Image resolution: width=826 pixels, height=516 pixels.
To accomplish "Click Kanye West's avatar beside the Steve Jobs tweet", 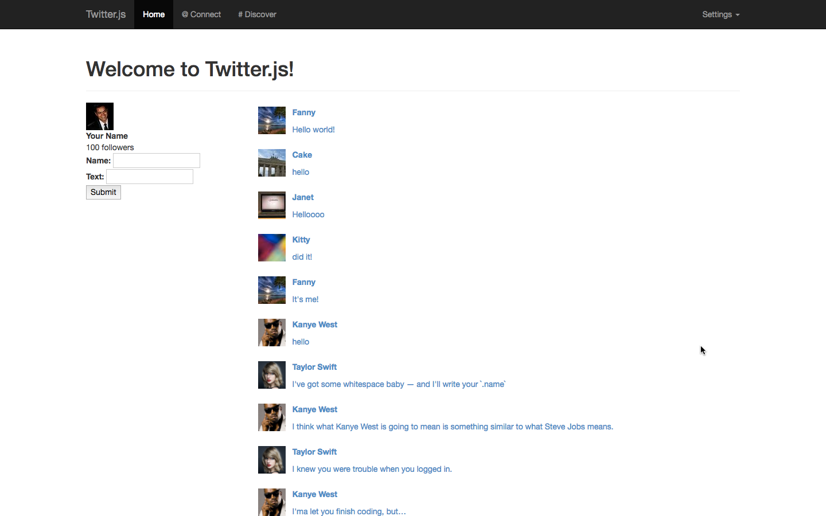I will click(x=272, y=417).
